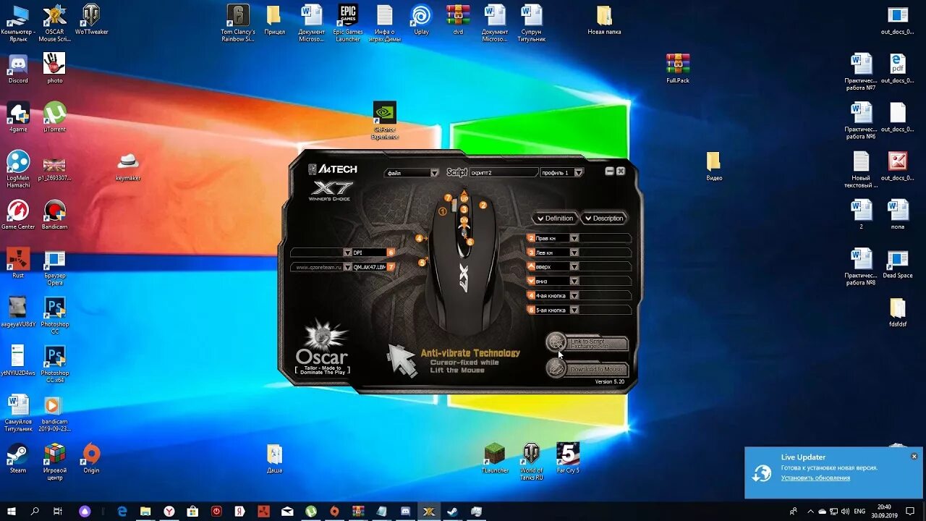Open Steam from the taskbar
The image size is (926, 521).
452,511
